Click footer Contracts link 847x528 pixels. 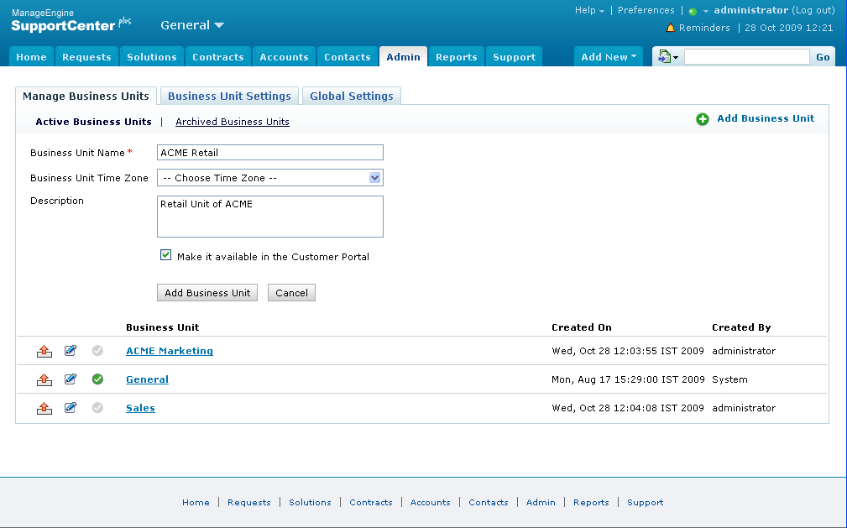tap(371, 502)
